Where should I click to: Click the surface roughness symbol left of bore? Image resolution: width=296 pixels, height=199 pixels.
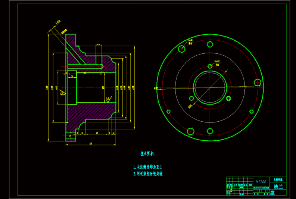pos(63,92)
